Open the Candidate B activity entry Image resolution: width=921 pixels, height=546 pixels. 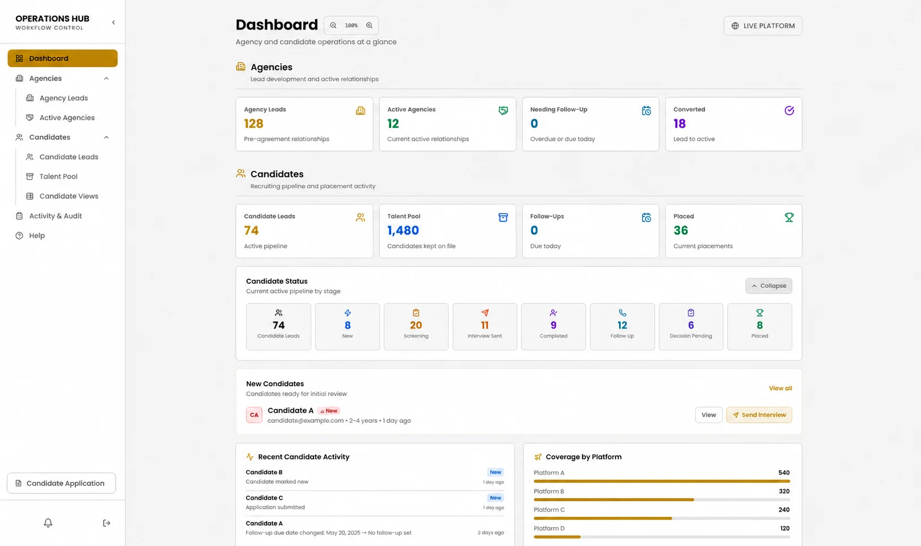click(375, 477)
